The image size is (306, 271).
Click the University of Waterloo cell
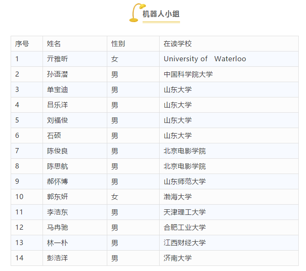205,59
